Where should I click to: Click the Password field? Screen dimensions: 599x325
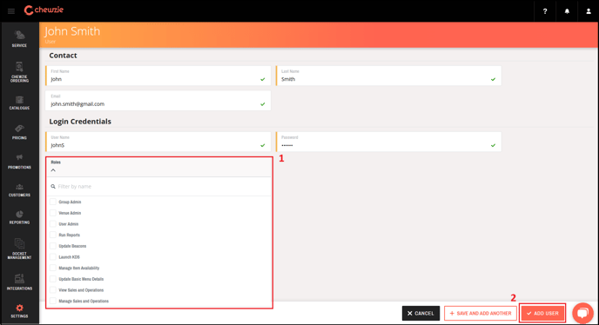pos(388,142)
